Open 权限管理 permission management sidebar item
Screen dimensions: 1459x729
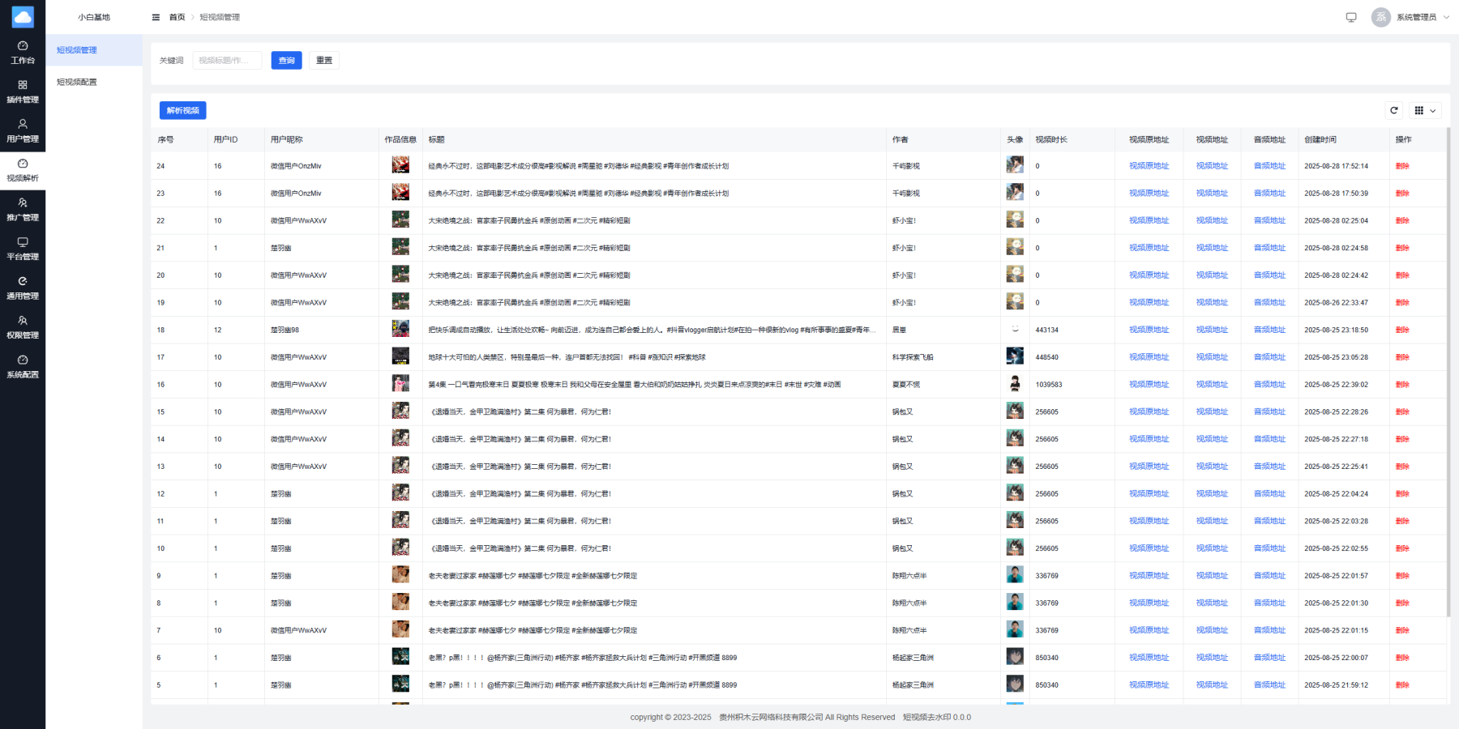pyautogui.click(x=23, y=327)
